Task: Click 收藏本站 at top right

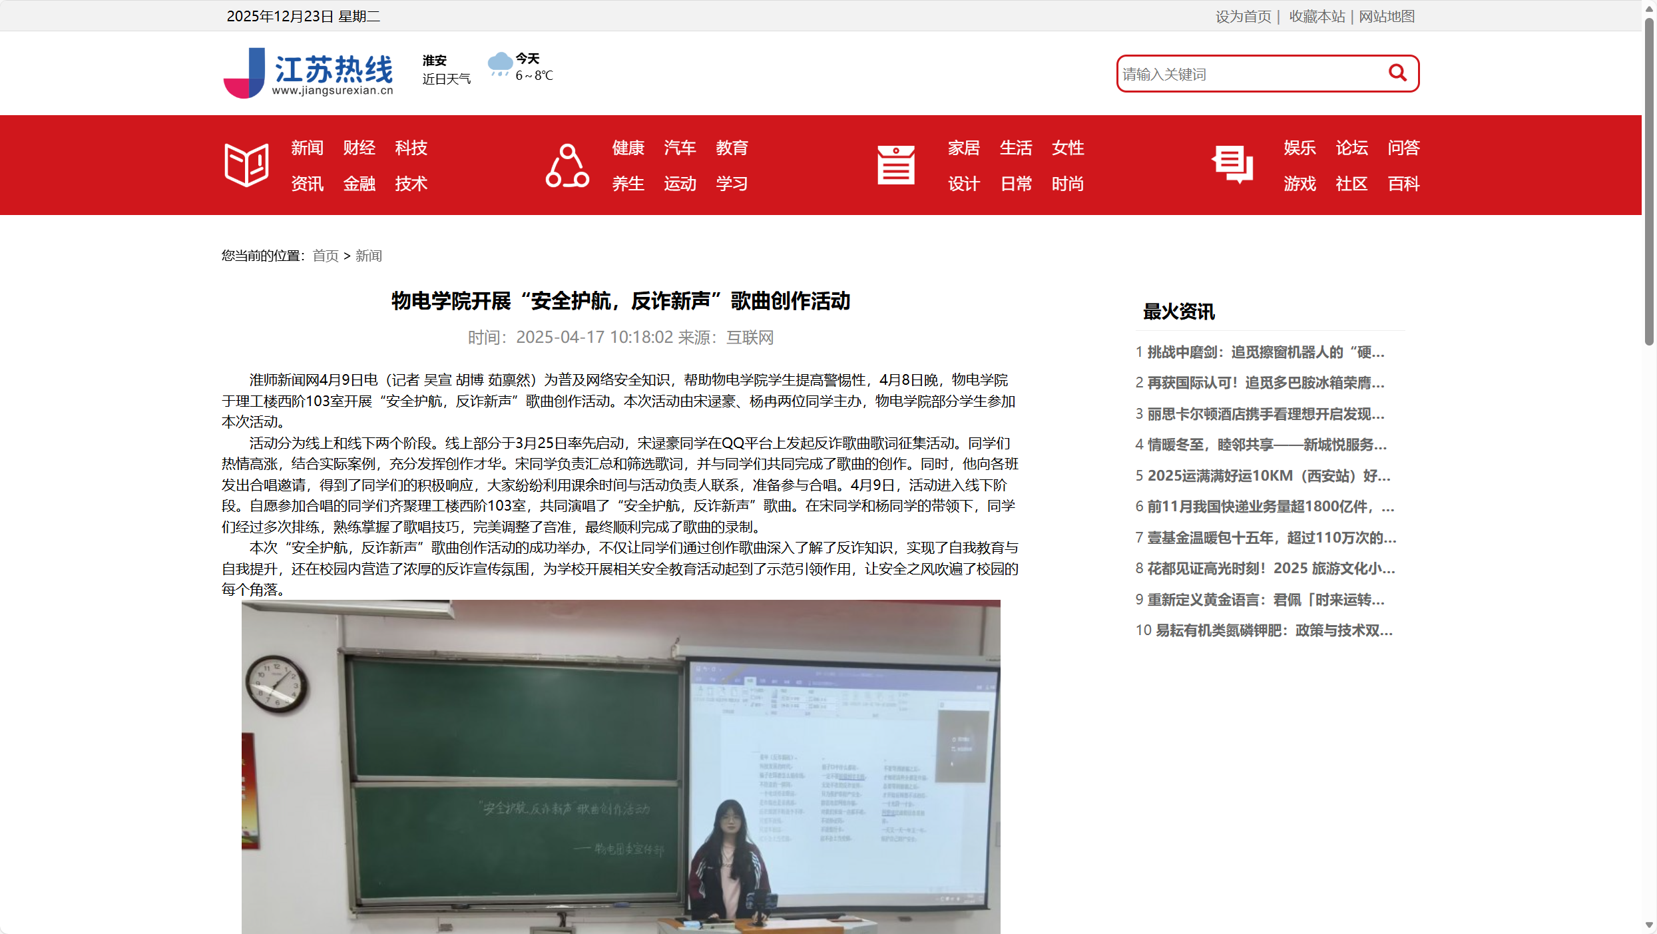Action: 1316,16
